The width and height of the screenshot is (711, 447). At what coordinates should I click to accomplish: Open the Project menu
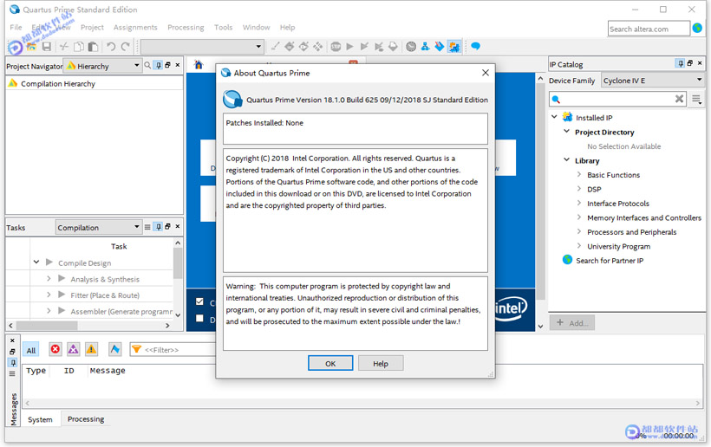pos(92,27)
